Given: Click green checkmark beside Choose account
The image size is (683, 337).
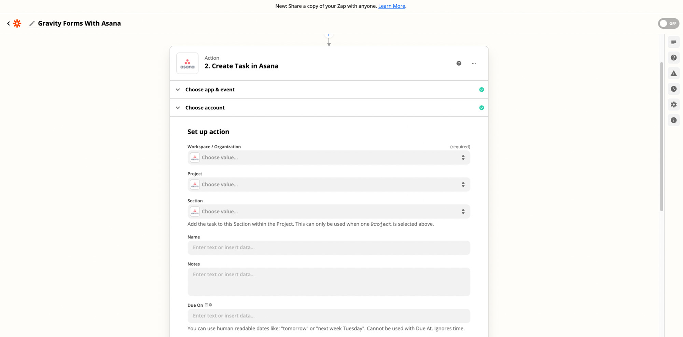Looking at the screenshot, I should click(482, 108).
